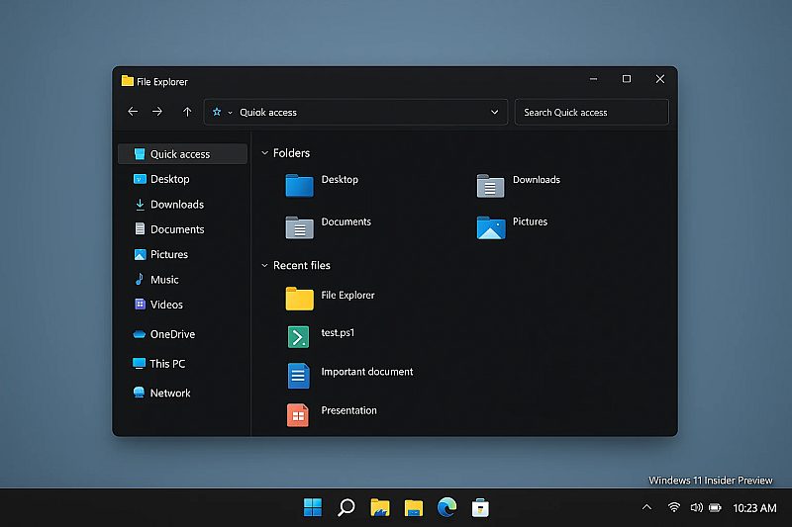Collapse the Folders section
Screen dimensions: 792x527
pyautogui.click(x=264, y=153)
